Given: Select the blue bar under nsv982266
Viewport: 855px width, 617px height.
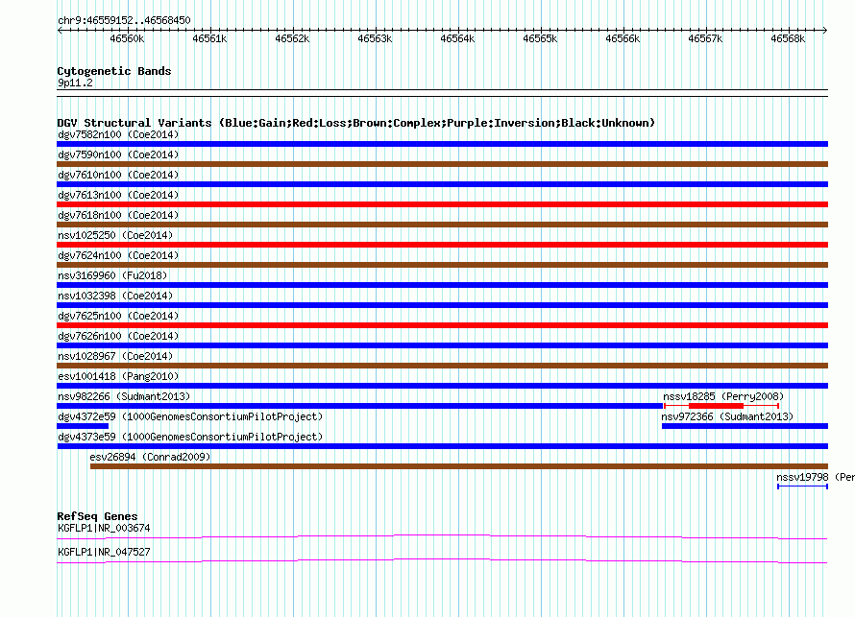Looking at the screenshot, I should (x=359, y=406).
